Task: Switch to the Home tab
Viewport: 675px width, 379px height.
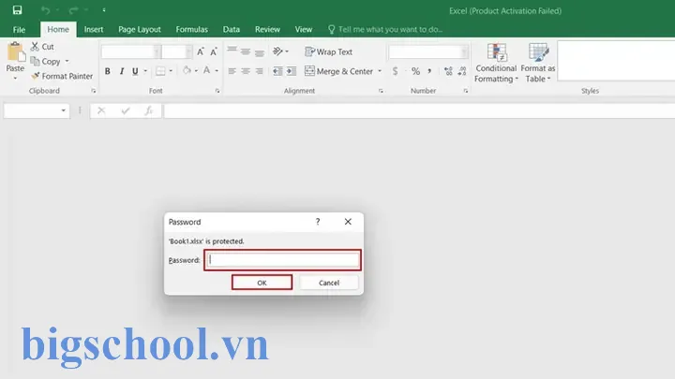Action: [x=58, y=29]
